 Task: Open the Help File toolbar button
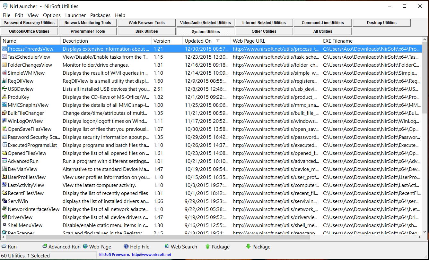point(136,247)
